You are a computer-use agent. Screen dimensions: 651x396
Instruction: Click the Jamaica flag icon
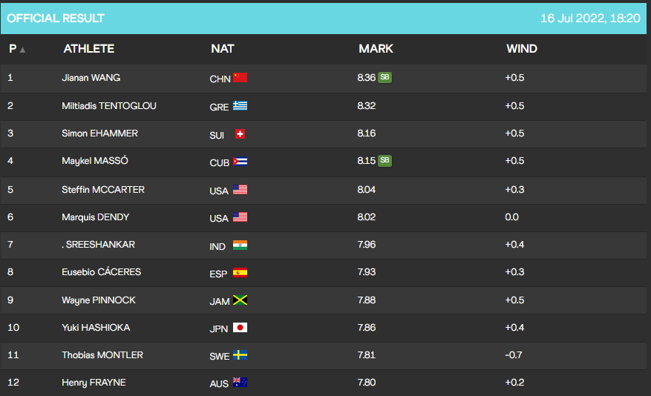point(240,300)
